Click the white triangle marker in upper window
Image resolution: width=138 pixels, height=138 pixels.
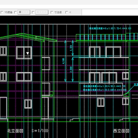pyautogui.click(x=28, y=53)
